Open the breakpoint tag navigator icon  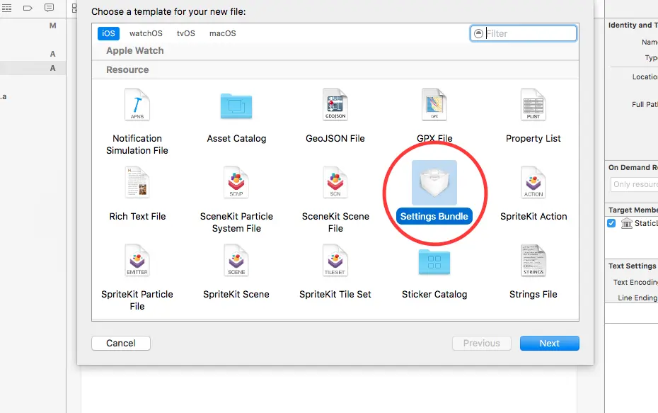(28, 8)
